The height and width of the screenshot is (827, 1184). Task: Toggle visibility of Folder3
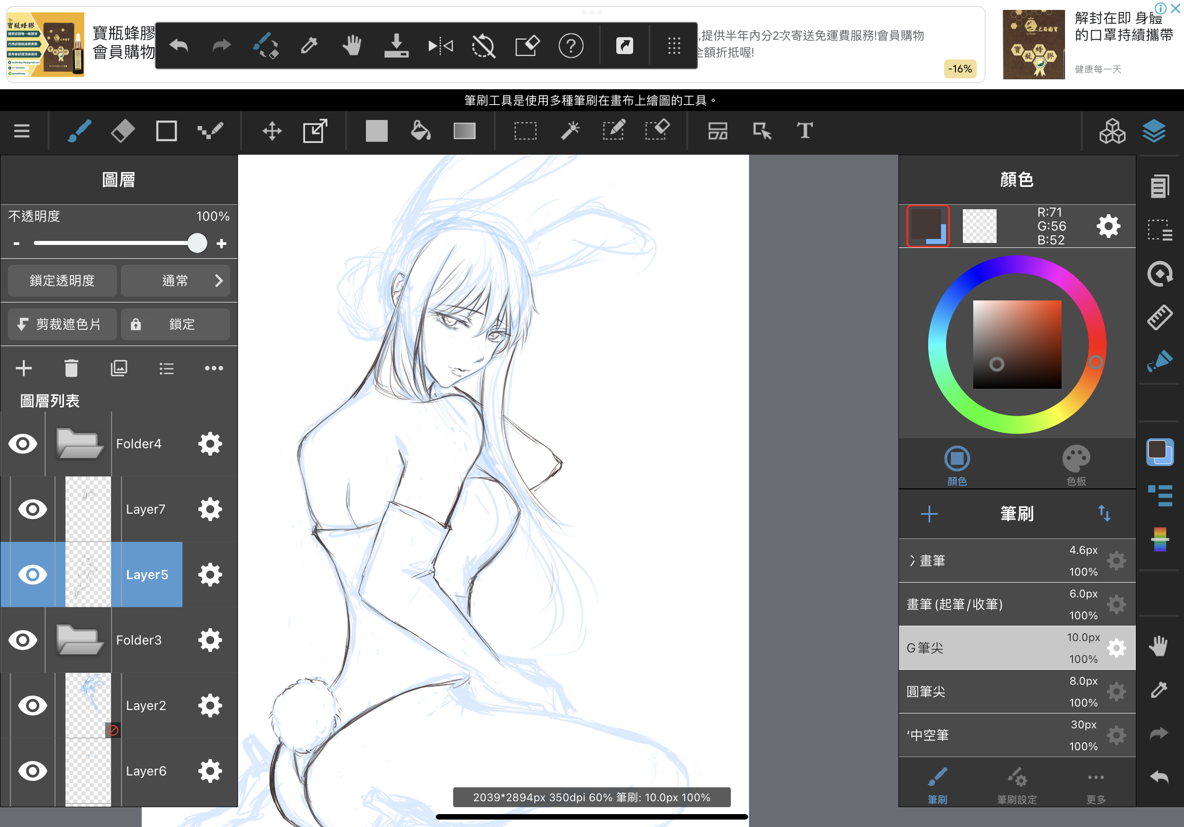click(x=23, y=640)
